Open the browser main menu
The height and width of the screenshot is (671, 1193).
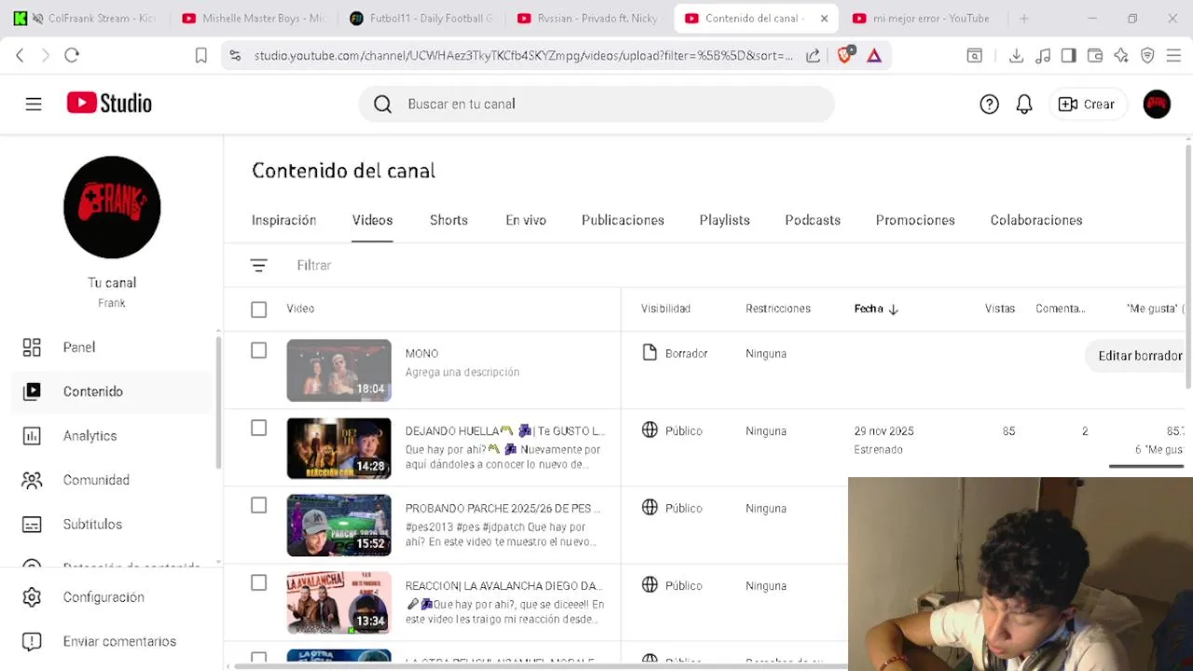point(1173,55)
